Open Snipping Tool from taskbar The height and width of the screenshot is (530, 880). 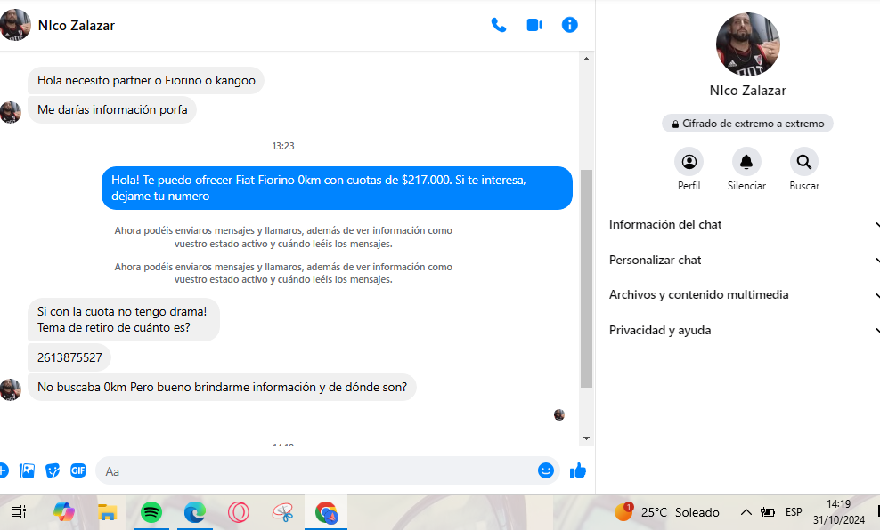282,512
